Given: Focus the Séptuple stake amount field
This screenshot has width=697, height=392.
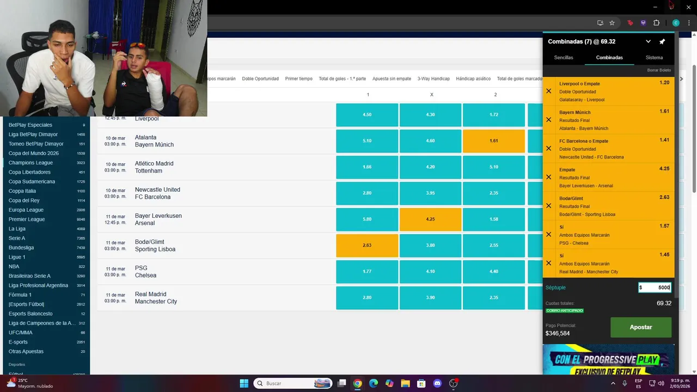Looking at the screenshot, I should click(655, 287).
